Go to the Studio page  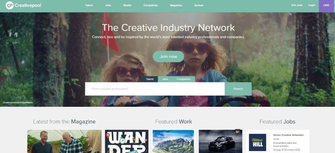127,5
